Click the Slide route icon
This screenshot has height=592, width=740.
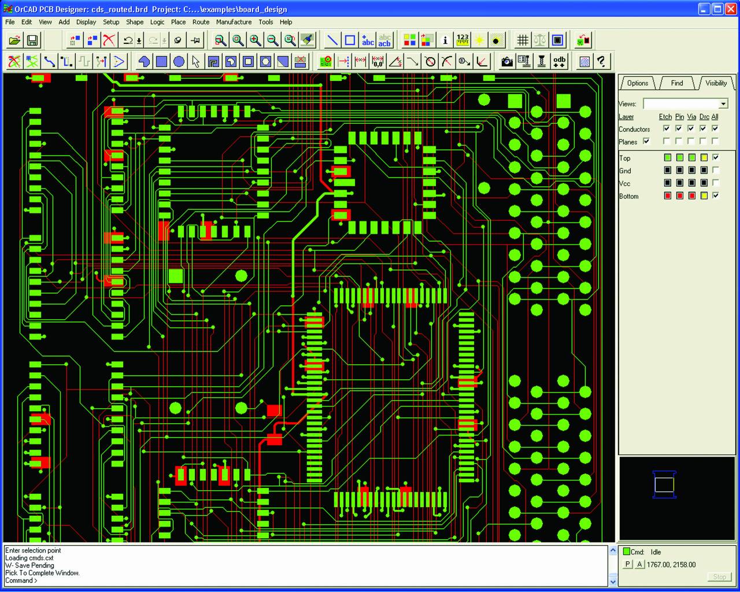pyautogui.click(x=66, y=61)
